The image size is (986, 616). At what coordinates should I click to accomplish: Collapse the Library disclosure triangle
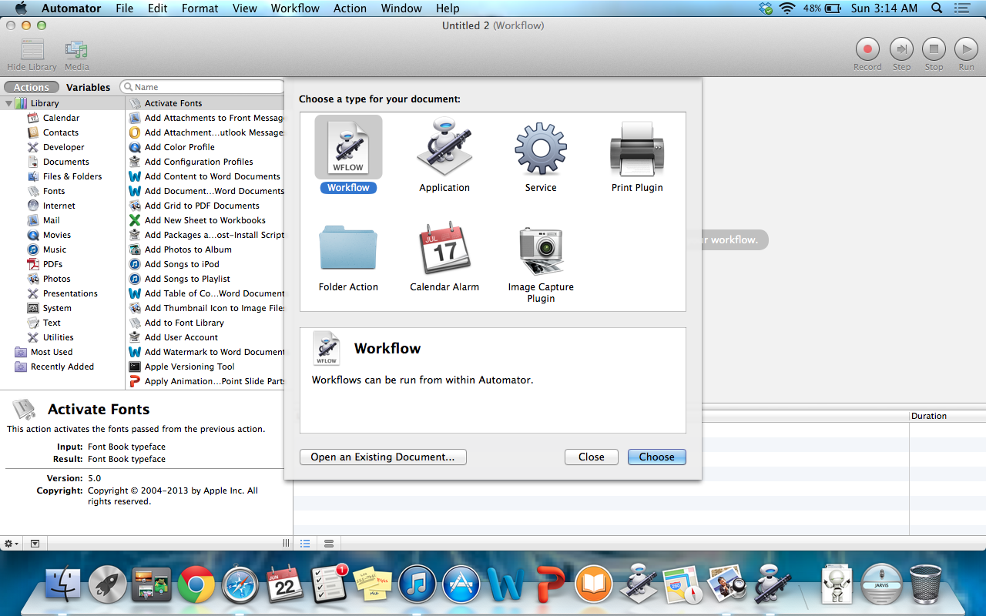[x=8, y=103]
